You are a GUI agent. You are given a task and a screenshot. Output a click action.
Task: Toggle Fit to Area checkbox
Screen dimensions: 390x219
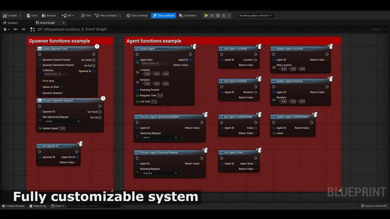point(57,81)
